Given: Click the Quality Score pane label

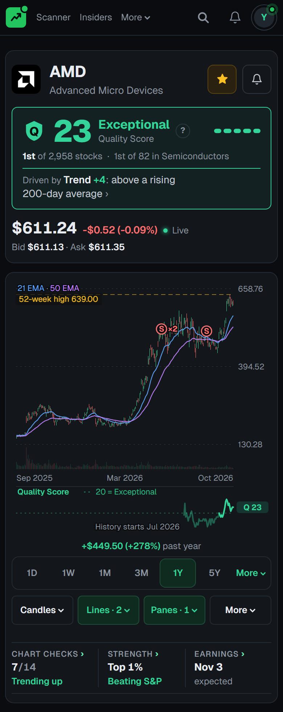Looking at the screenshot, I should tap(43, 492).
